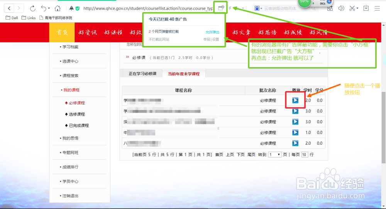Click 举报 in the ad-block popup

pyautogui.click(x=207, y=39)
